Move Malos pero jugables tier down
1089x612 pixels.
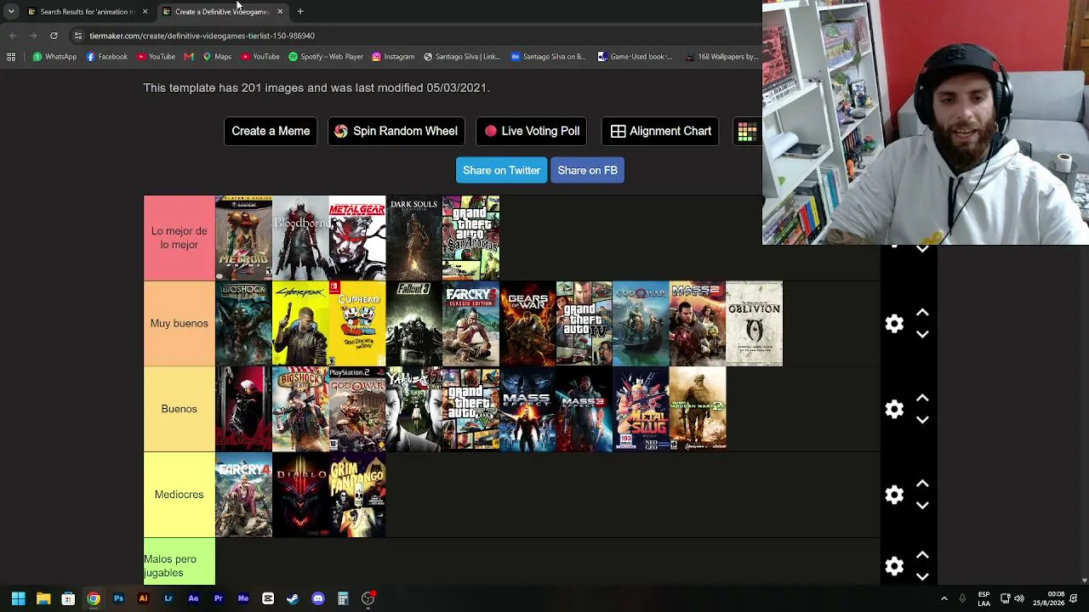coord(922,576)
